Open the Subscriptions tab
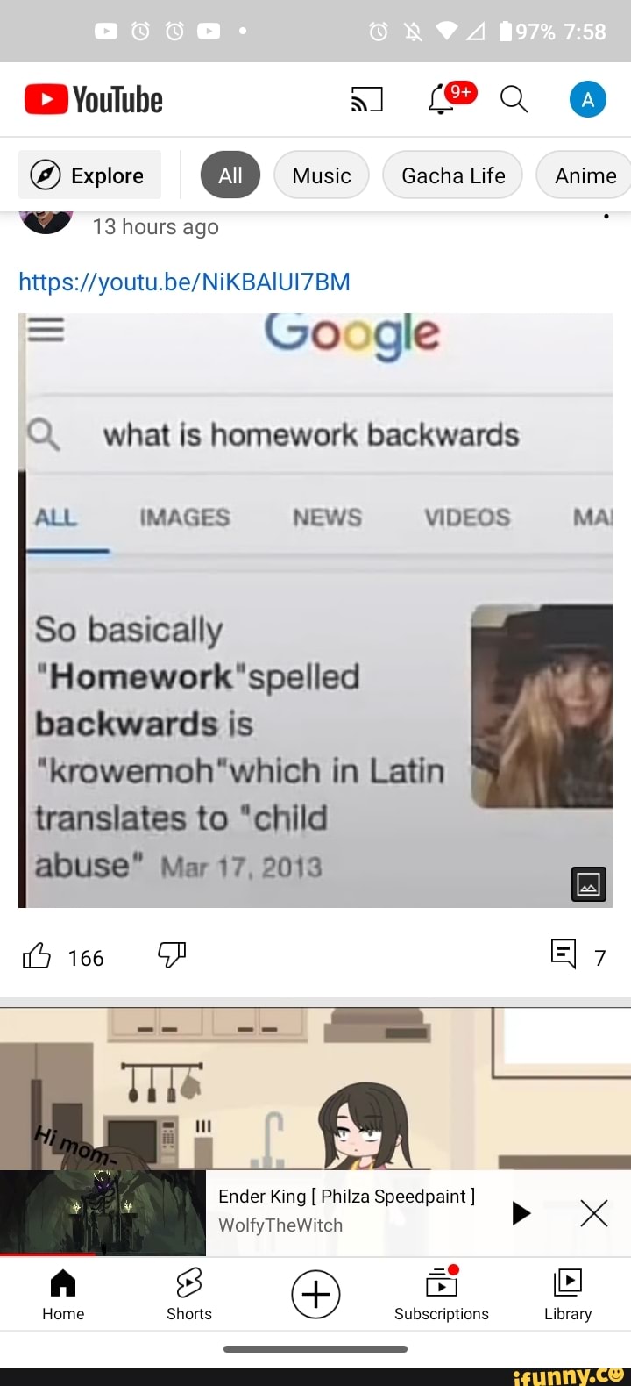Screen dimensions: 631x1386 click(442, 1294)
